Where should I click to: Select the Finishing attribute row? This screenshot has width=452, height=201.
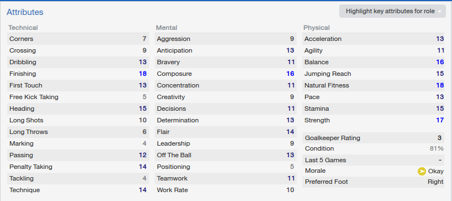click(78, 74)
